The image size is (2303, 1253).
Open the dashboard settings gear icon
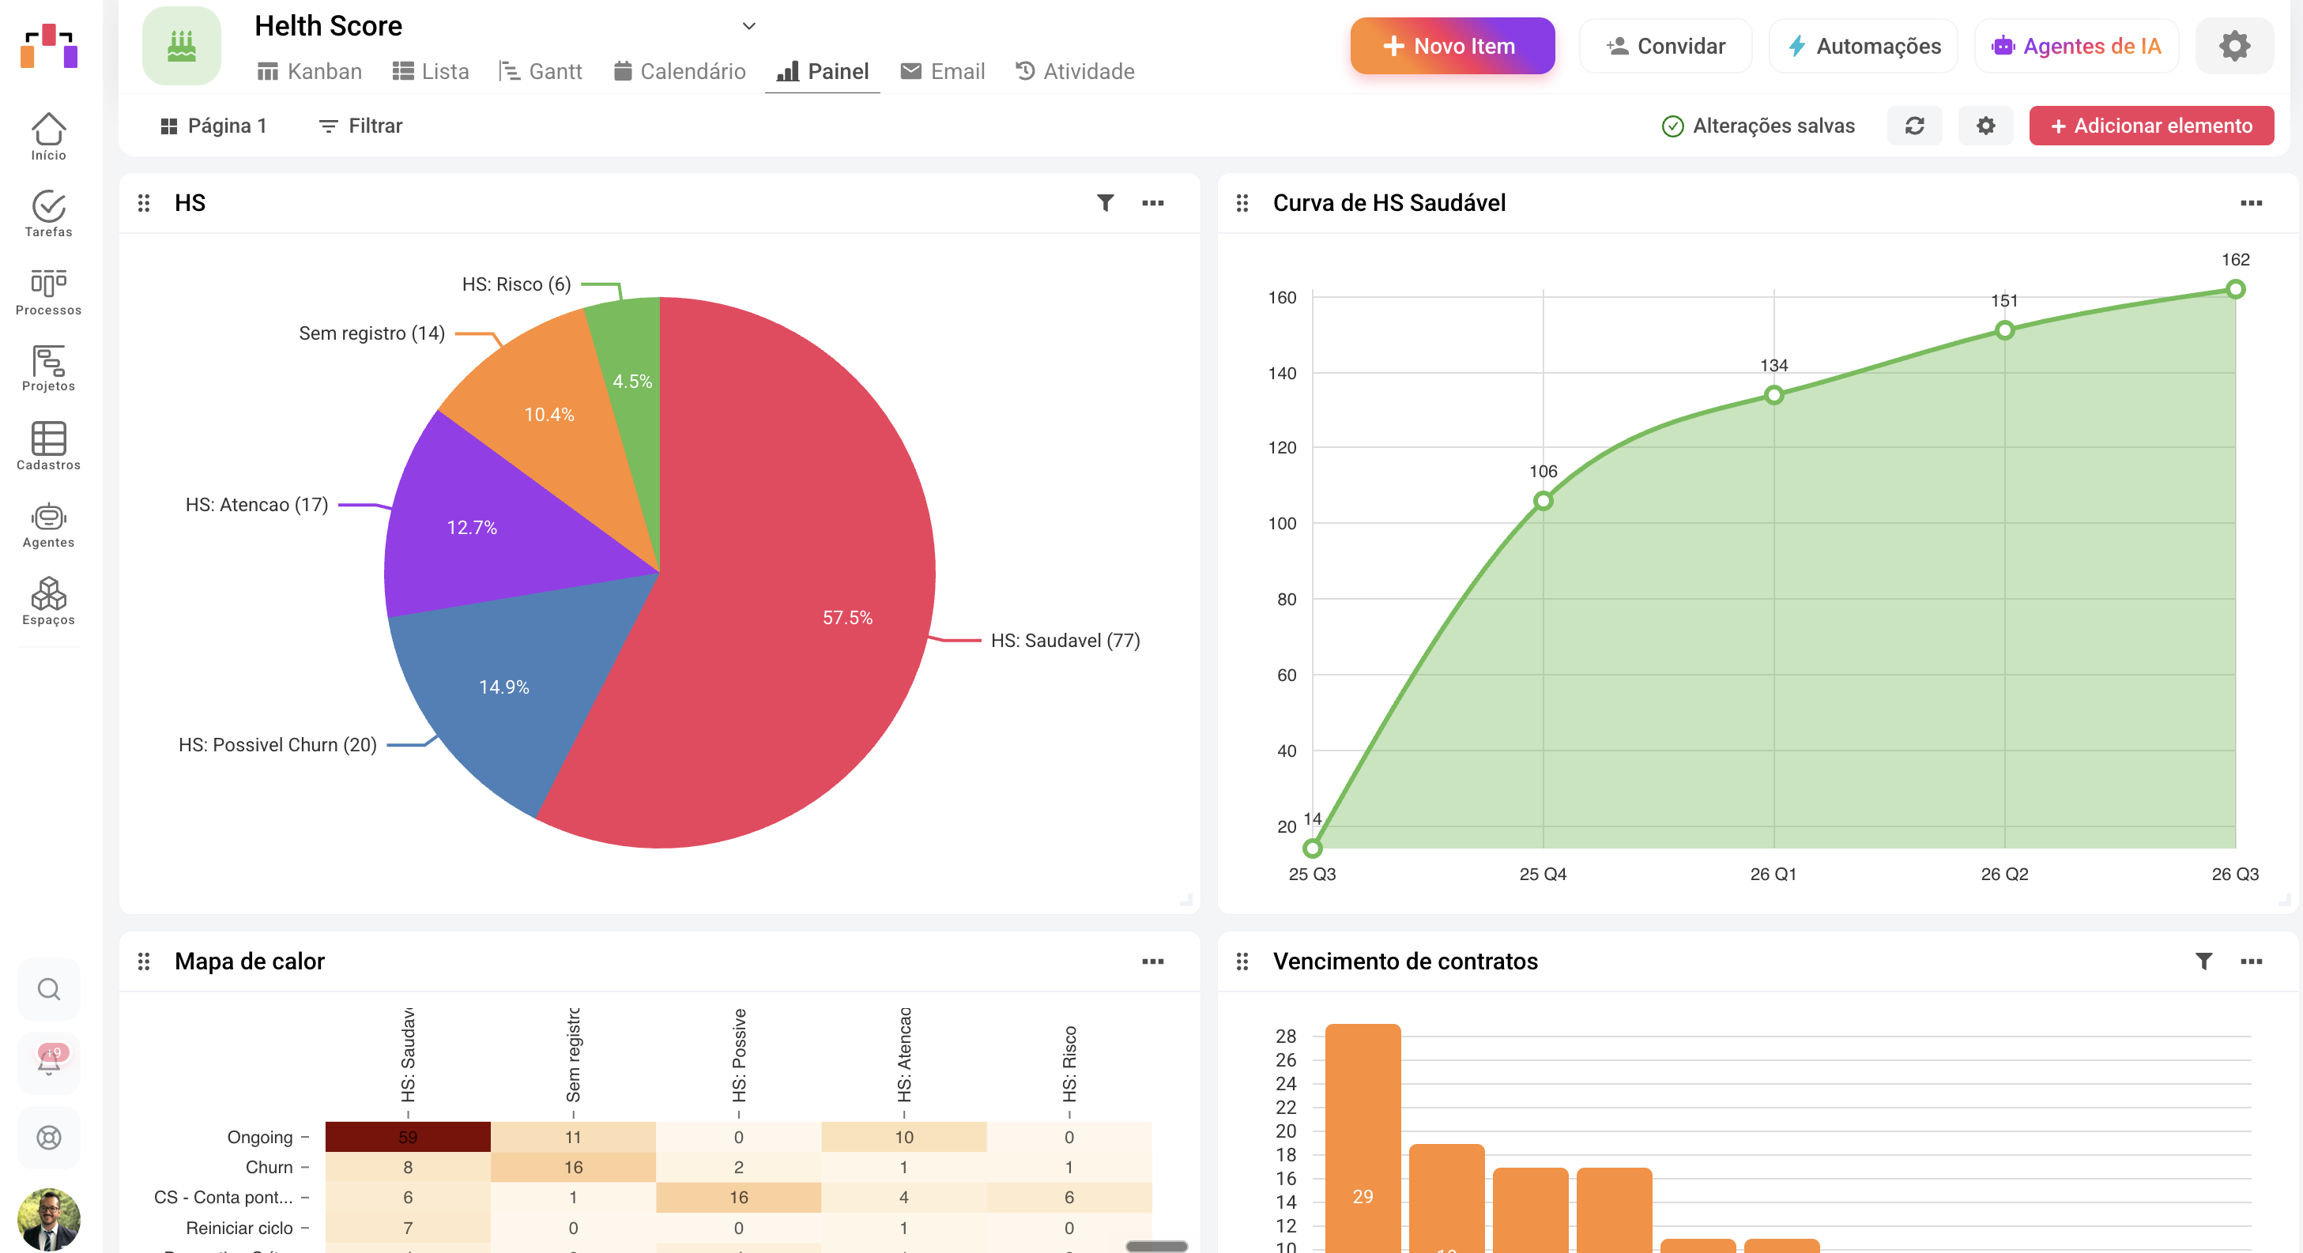[x=1985, y=126]
